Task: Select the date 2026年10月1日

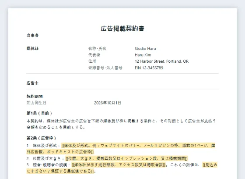Action: point(108,103)
